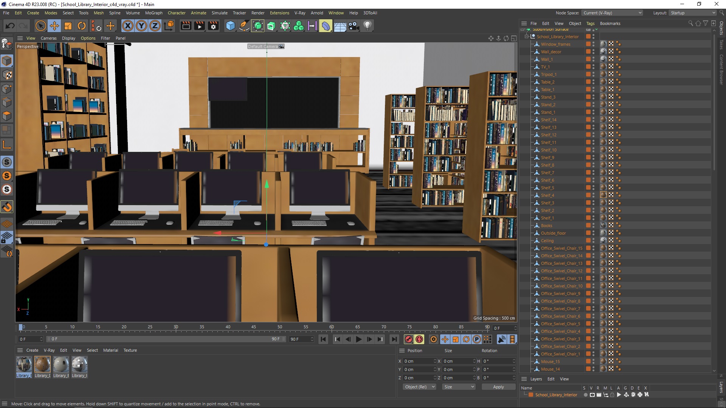Select the Move tool in toolbar
This screenshot has width=726, height=408.
point(54,25)
